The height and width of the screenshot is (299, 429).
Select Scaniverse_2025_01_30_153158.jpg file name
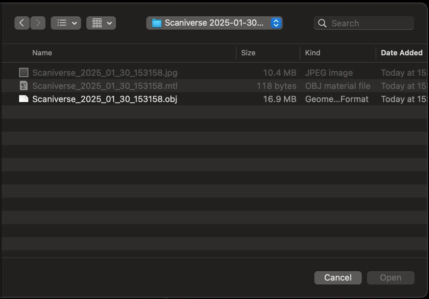105,72
